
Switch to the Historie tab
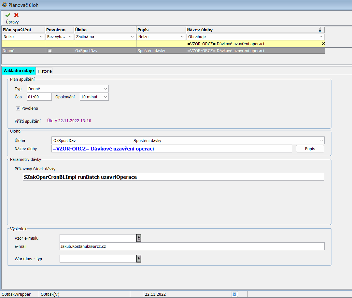45,71
